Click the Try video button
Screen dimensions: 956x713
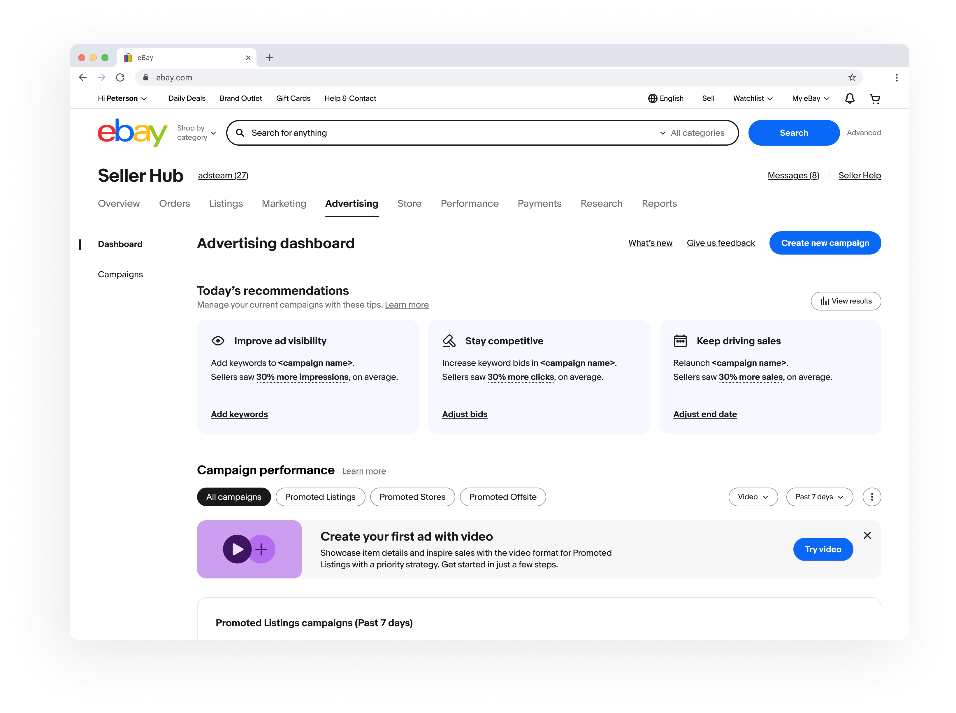click(823, 549)
